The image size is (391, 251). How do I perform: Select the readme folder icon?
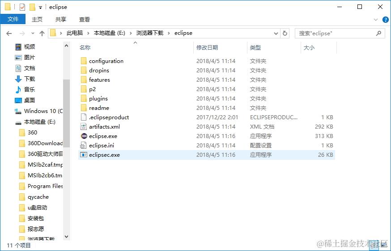pos(84,108)
